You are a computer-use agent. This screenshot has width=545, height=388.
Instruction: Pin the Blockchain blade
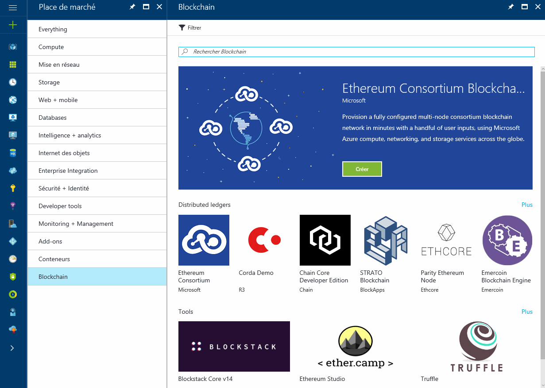point(511,7)
